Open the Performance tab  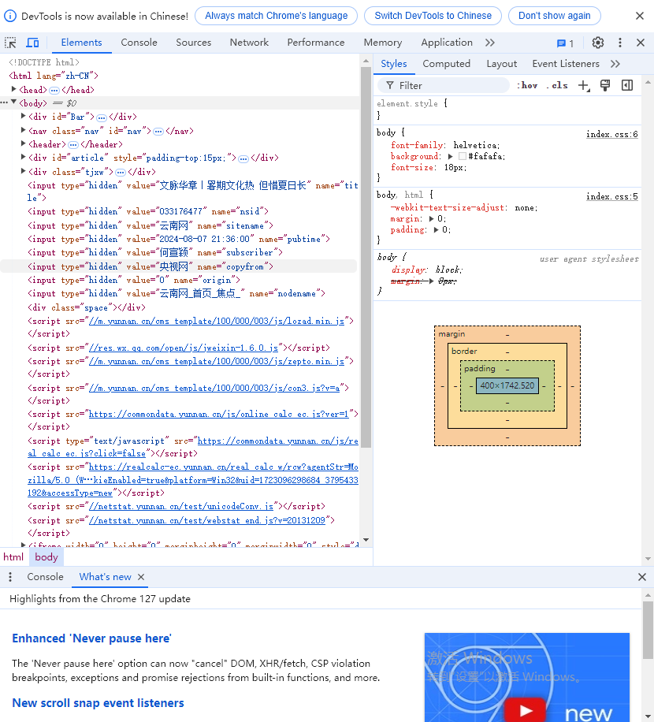tap(316, 43)
